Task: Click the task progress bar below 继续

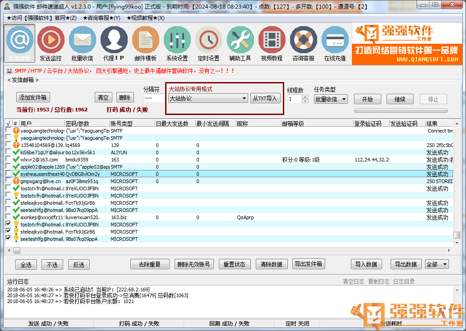Action: click(x=401, y=110)
